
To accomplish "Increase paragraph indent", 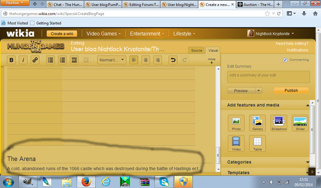I will (74, 60).
